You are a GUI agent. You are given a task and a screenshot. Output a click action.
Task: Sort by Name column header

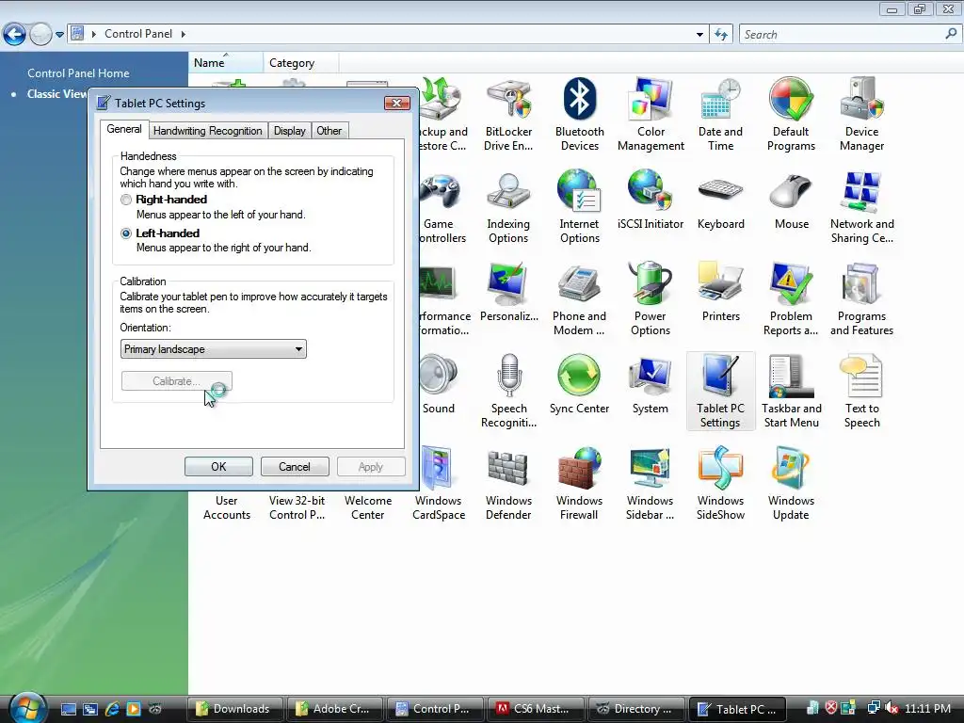point(226,63)
